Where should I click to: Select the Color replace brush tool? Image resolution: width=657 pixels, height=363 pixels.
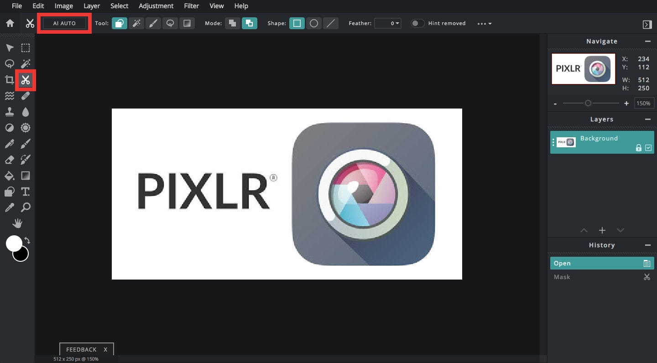[x=26, y=160]
